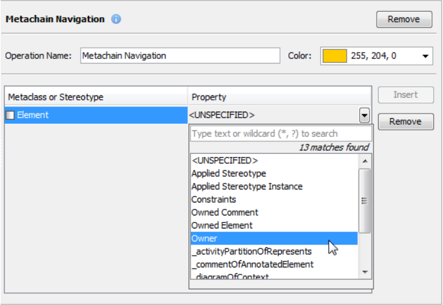Focus the property search text box
Screen dimensions: 443x305
[281, 134]
